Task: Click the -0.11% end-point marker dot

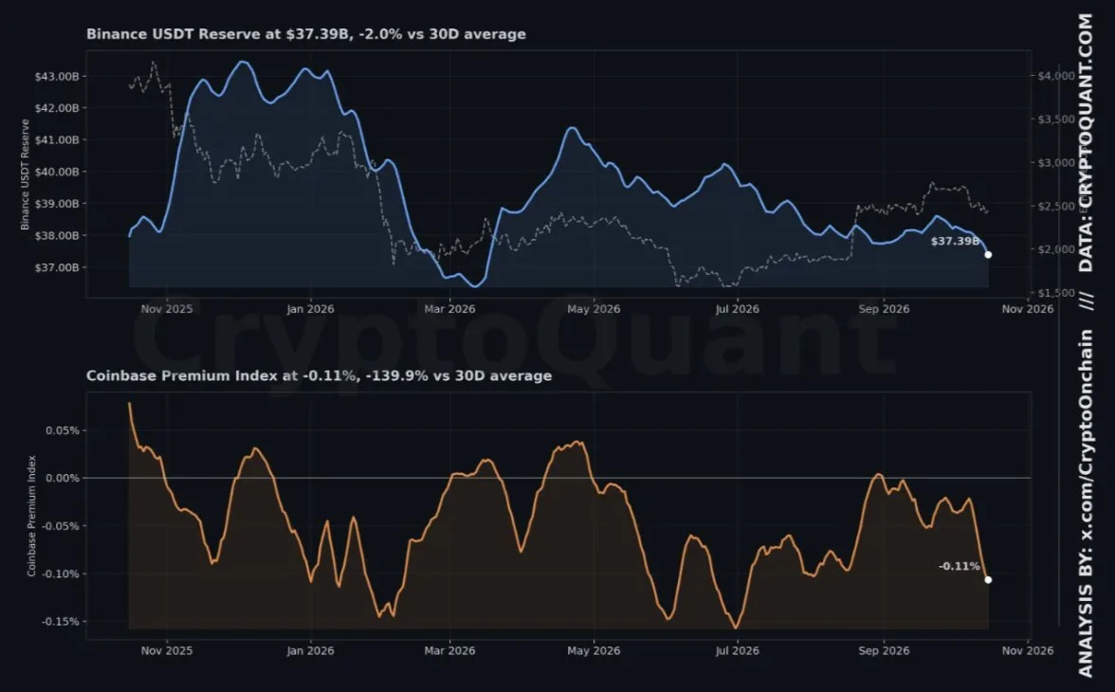Action: point(988,579)
